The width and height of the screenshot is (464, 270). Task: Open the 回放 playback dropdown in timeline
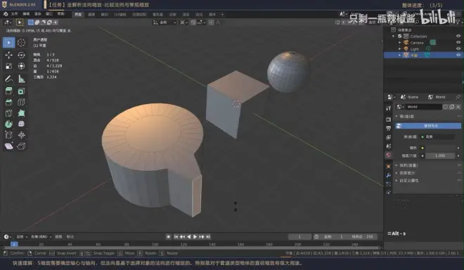coord(22,237)
